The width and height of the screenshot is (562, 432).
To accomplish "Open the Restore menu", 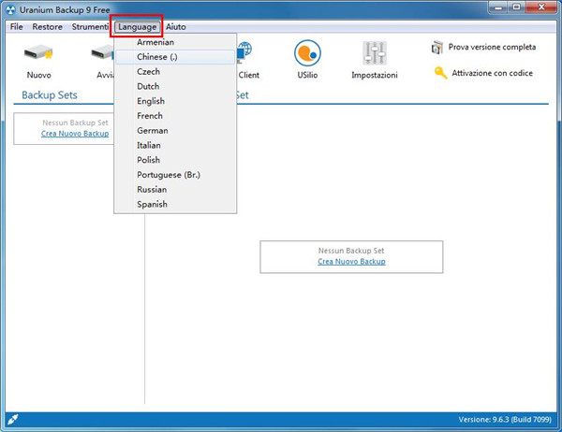I will 48,27.
